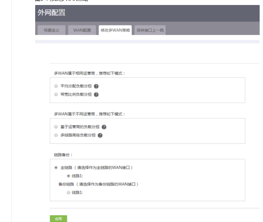Select 线路1 under 备份链路
The height and width of the screenshot is (222, 263).
click(x=68, y=193)
